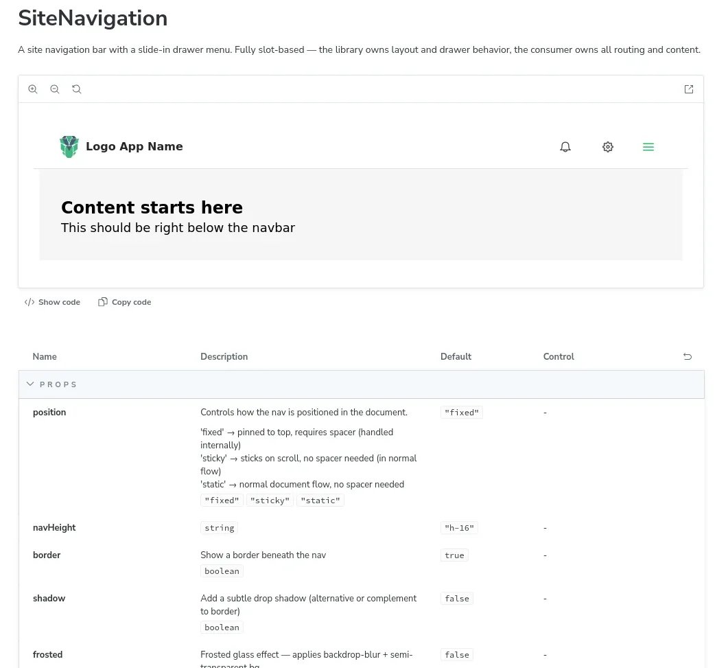This screenshot has width=728, height=668.
Task: Reset controls with the undo arrow
Action: pyautogui.click(x=688, y=356)
